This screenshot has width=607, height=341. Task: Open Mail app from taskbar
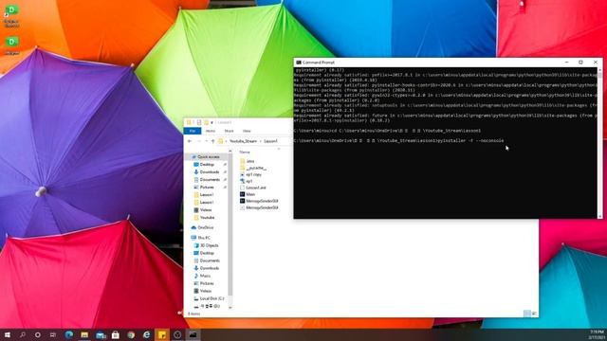[101, 334]
